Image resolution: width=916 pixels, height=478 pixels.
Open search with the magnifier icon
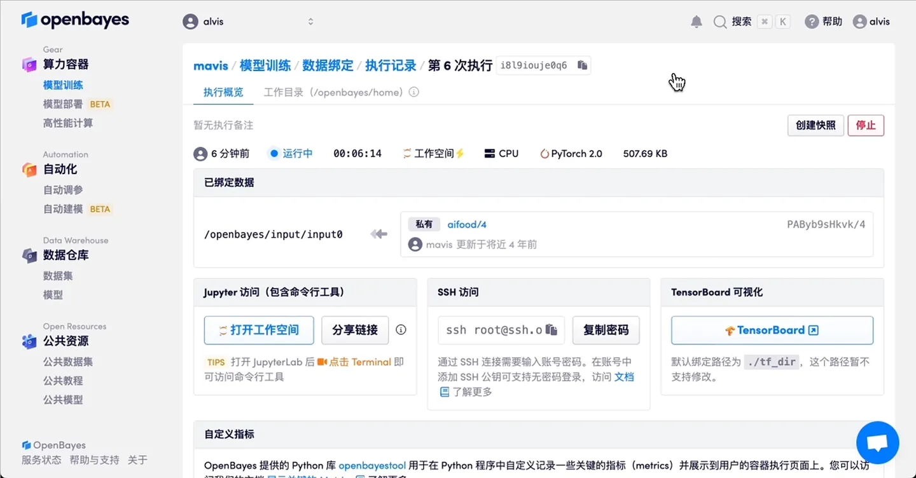[x=719, y=21]
